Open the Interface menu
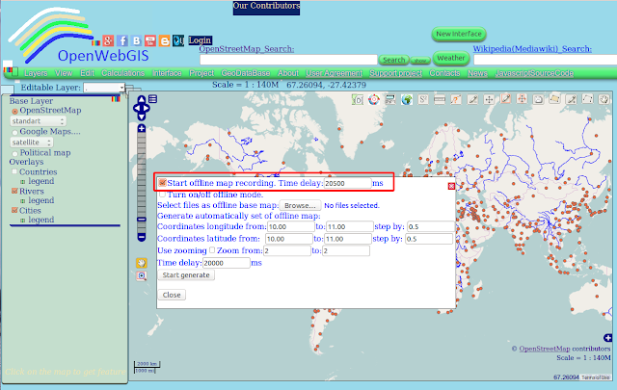 click(x=167, y=73)
